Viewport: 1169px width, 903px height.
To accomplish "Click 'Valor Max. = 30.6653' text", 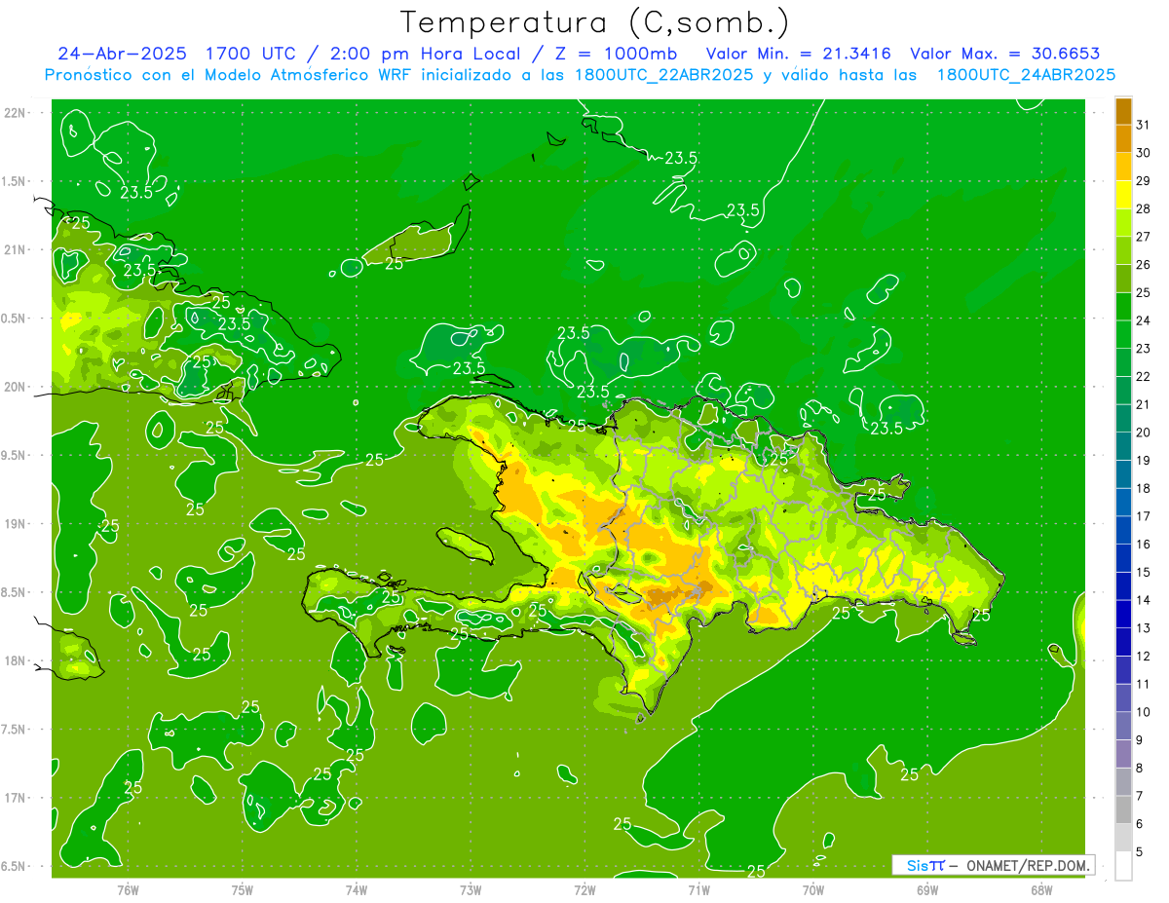I will click(1004, 53).
